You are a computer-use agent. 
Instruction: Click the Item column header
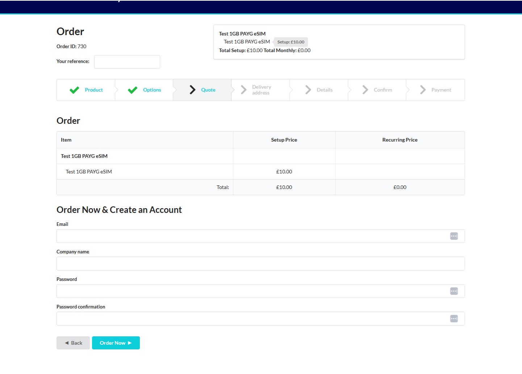tap(145, 140)
